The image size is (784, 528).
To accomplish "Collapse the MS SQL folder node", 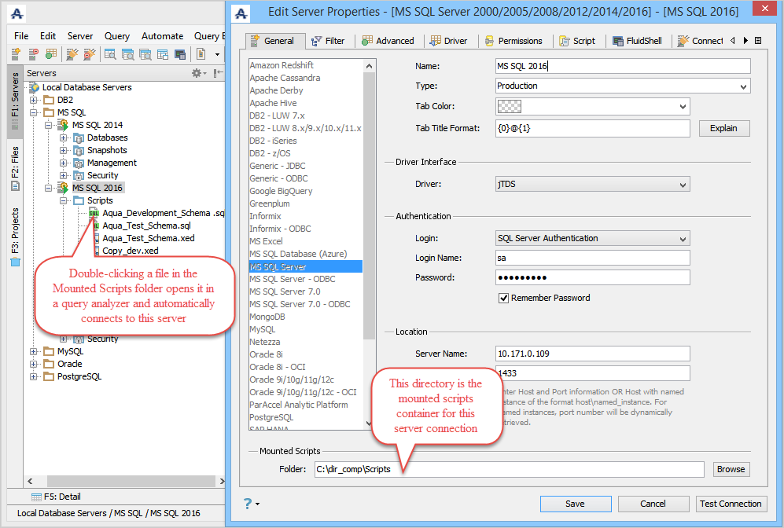I will 34,112.
